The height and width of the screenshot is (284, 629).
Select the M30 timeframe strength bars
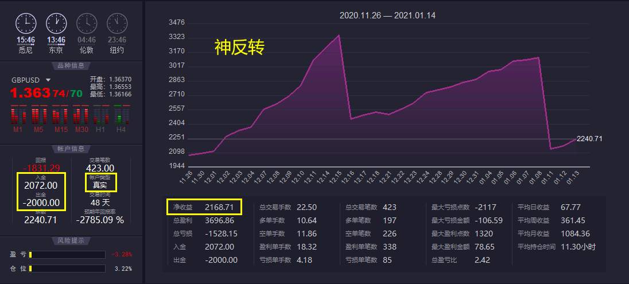80,115
